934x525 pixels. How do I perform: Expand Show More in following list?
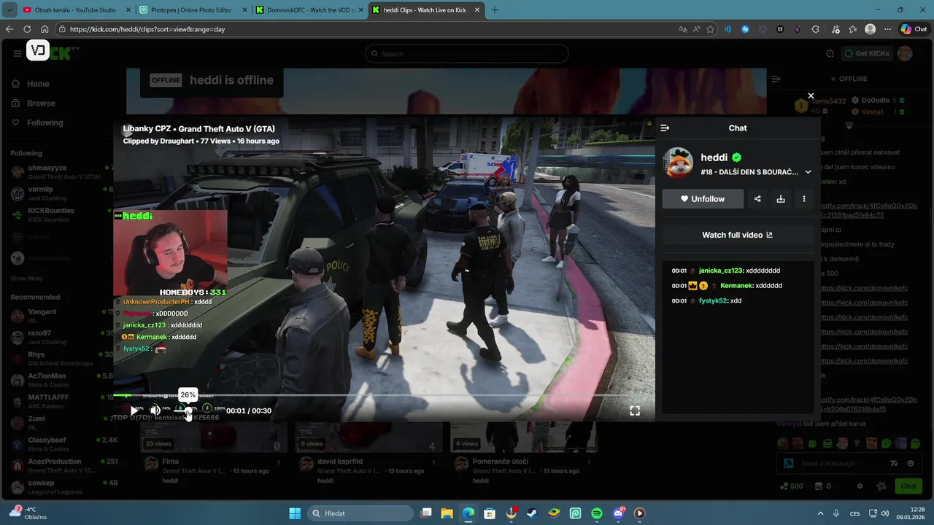(26, 279)
